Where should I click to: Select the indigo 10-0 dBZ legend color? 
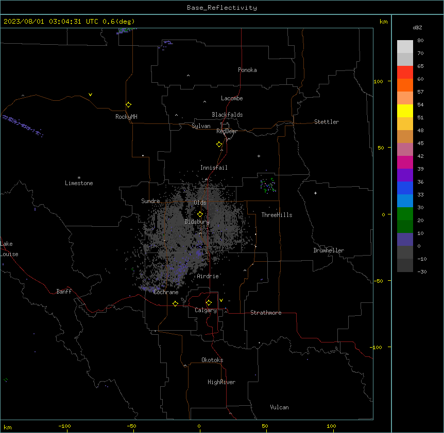[x=405, y=240]
